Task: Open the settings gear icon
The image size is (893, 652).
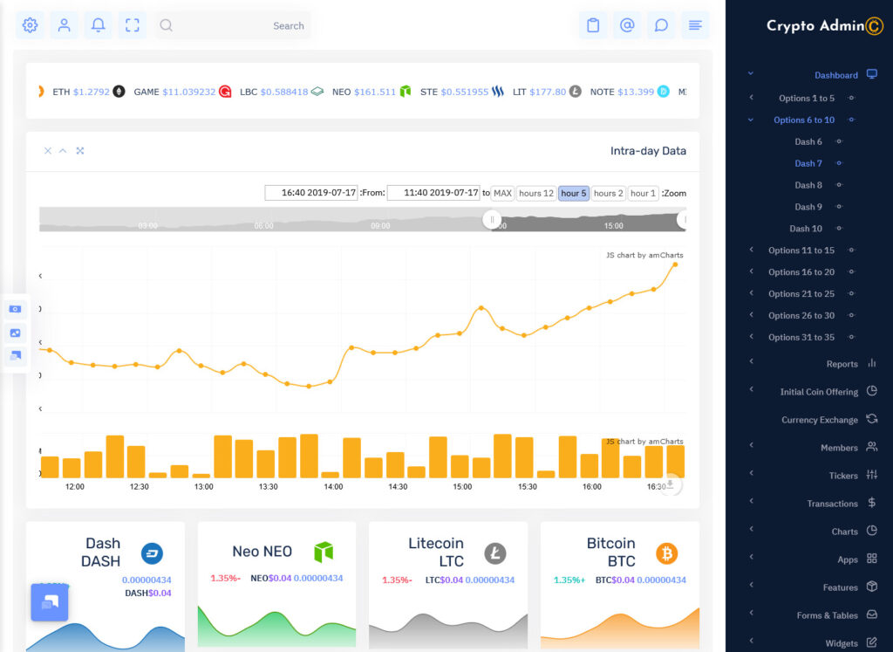Action: 30,25
